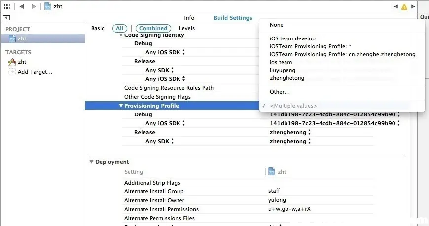This screenshot has width=429, height=226.
Task: Toggle the Combined view filter
Action: point(153,28)
